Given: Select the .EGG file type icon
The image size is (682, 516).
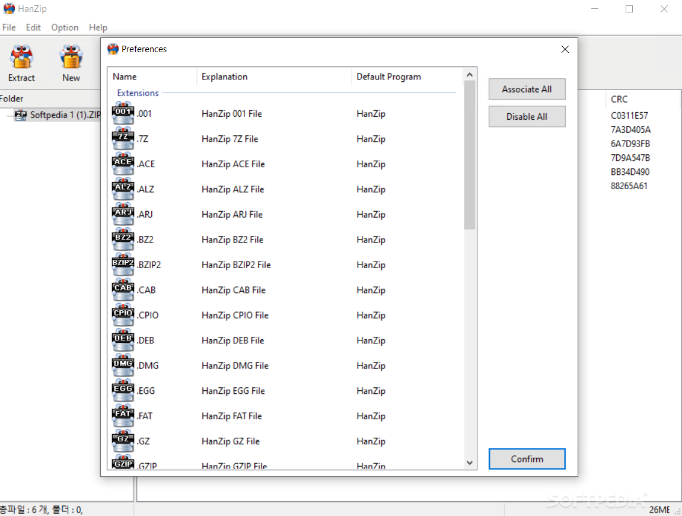Looking at the screenshot, I should [123, 391].
